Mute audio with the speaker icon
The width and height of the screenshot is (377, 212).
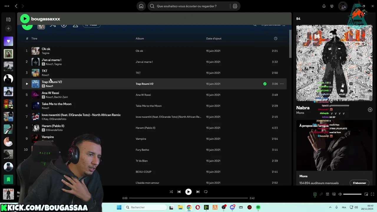(340, 194)
